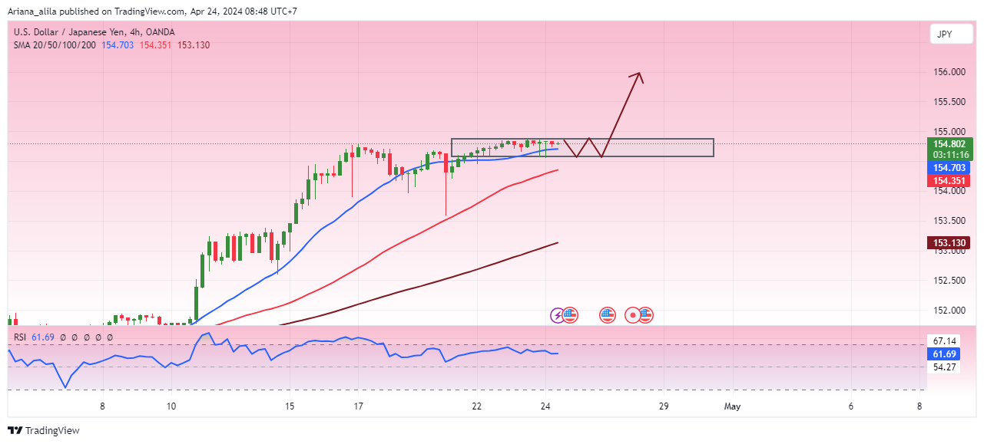Click the dark red 153.130 price-axis tag
Image resolution: width=984 pixels, height=444 pixels.
949,243
